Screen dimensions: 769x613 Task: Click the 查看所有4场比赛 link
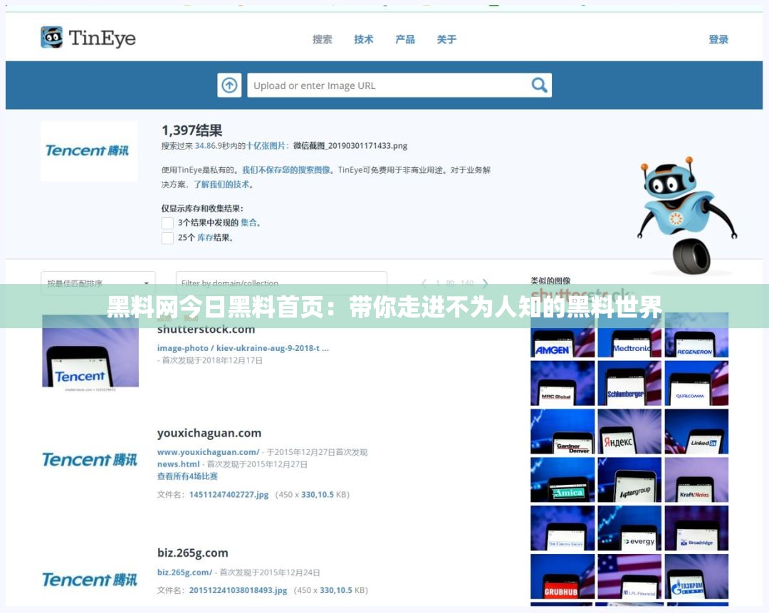[x=187, y=476]
